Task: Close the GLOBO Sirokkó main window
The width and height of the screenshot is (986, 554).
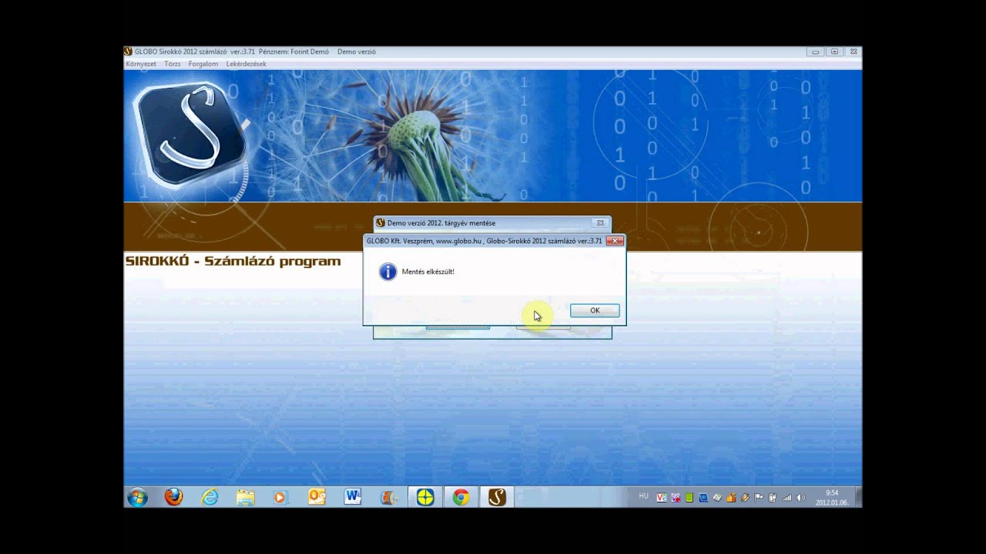Action: click(x=853, y=52)
